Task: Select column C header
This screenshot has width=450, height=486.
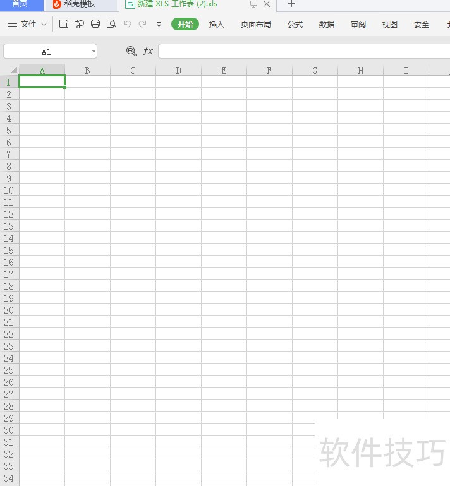Action: [133, 70]
